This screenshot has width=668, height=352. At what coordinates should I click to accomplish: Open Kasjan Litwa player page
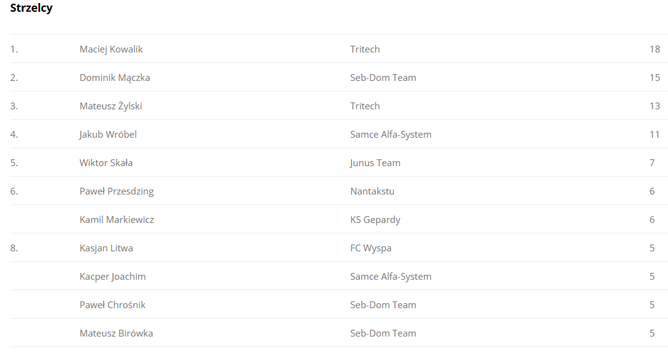(106, 248)
